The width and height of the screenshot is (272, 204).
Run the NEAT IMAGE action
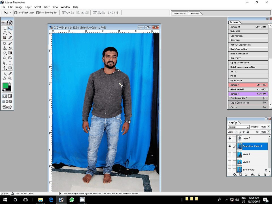pos(248,89)
